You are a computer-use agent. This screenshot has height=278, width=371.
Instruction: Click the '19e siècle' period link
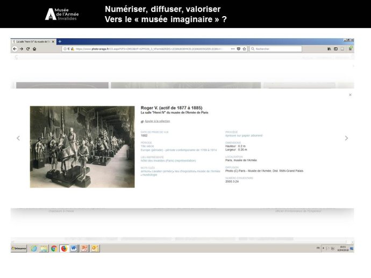pos(147,146)
